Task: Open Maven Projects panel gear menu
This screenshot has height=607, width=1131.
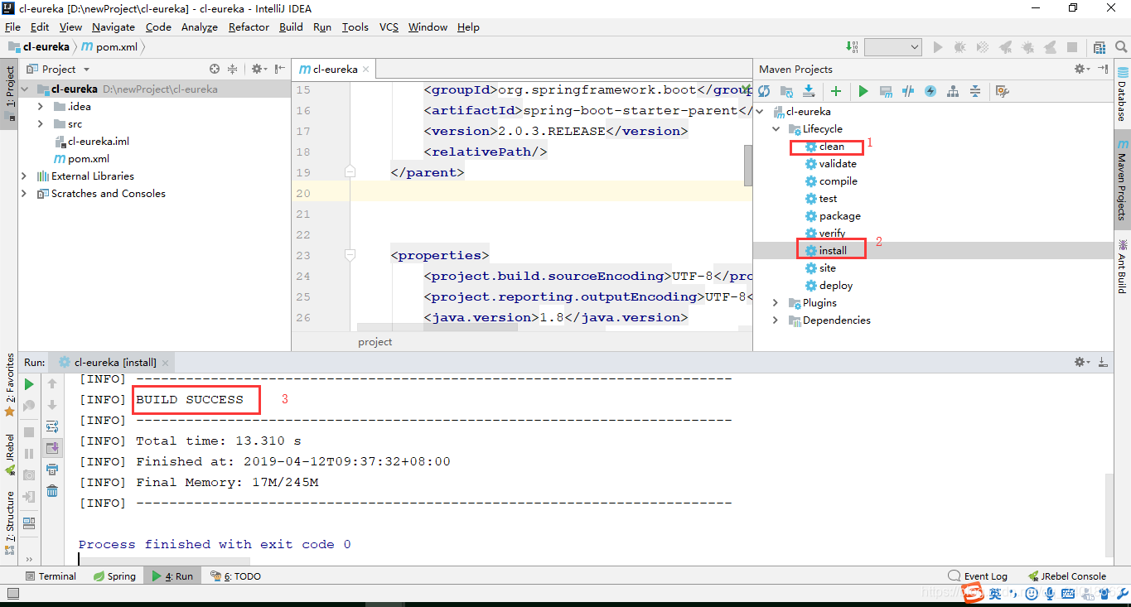Action: point(1080,69)
